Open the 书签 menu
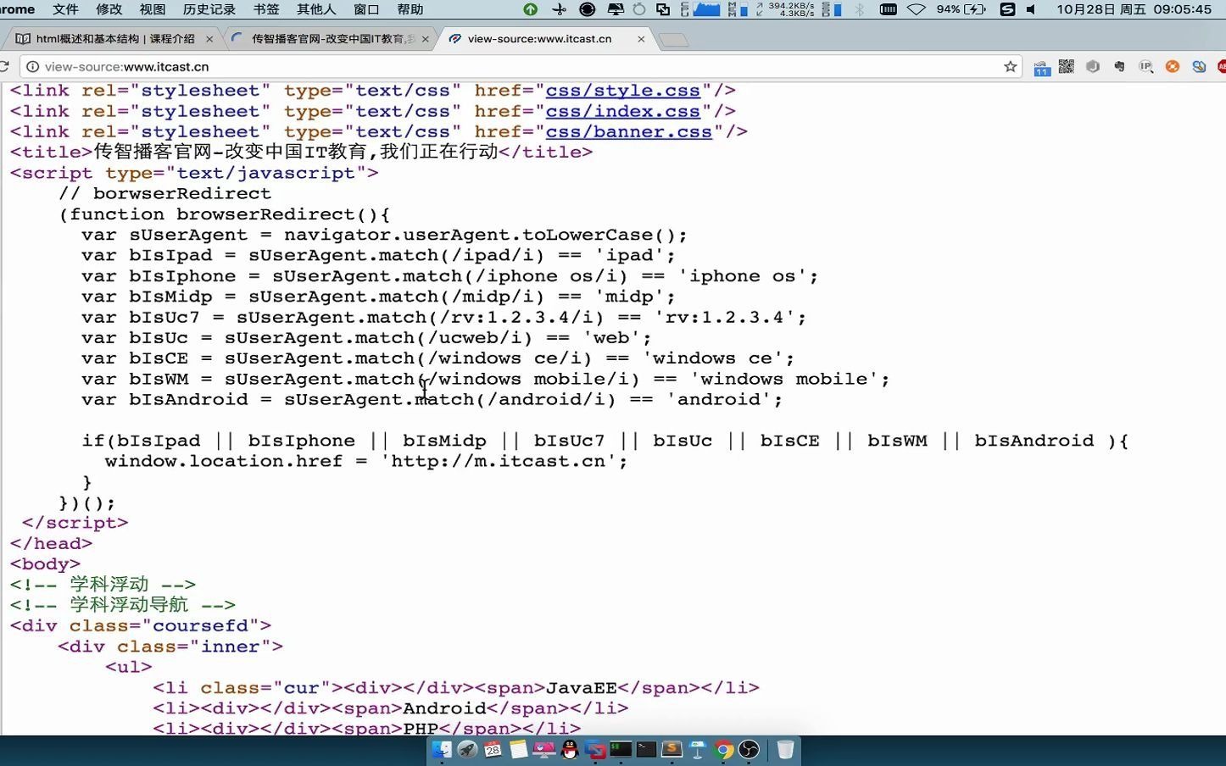This screenshot has height=766, width=1226. pyautogui.click(x=266, y=9)
